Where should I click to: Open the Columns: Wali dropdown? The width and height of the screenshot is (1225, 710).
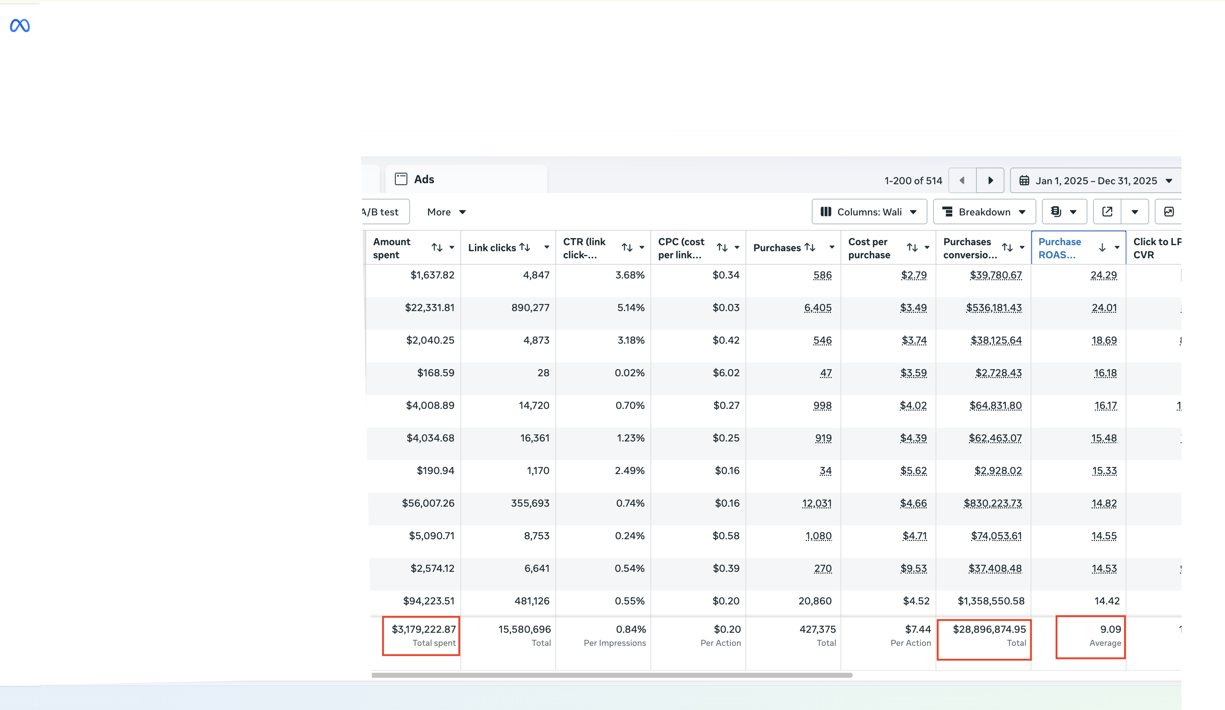pos(869,212)
